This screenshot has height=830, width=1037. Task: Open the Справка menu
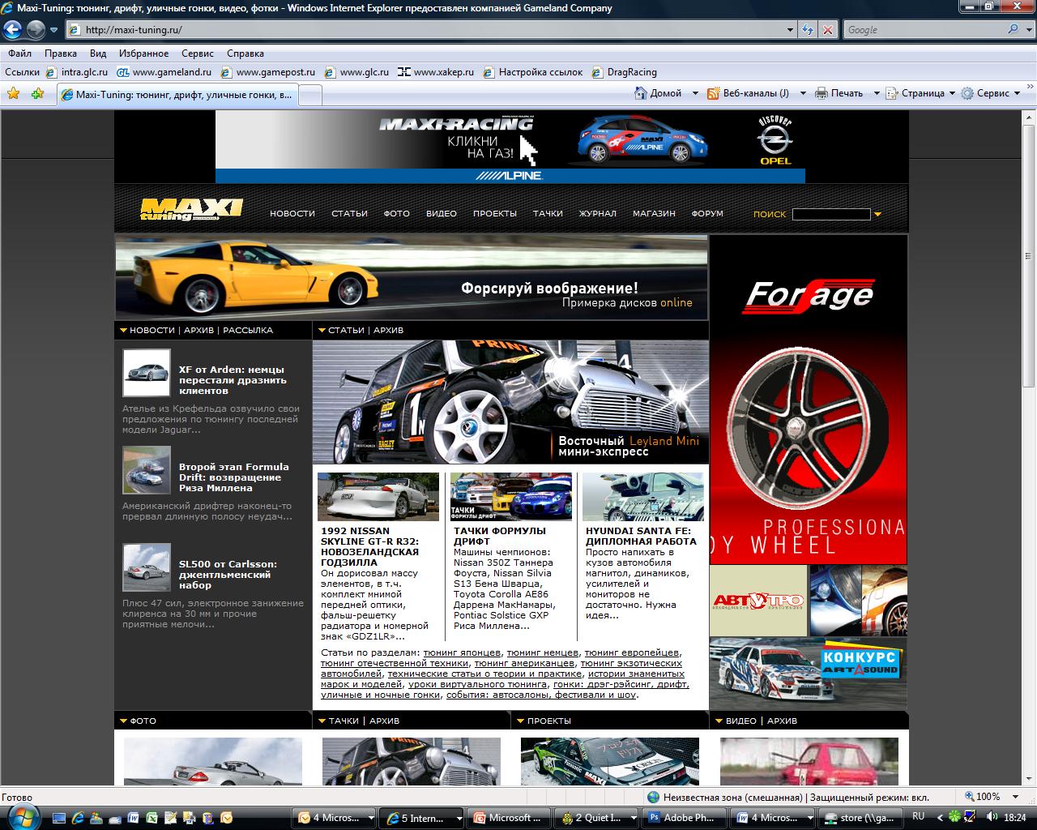(x=245, y=53)
